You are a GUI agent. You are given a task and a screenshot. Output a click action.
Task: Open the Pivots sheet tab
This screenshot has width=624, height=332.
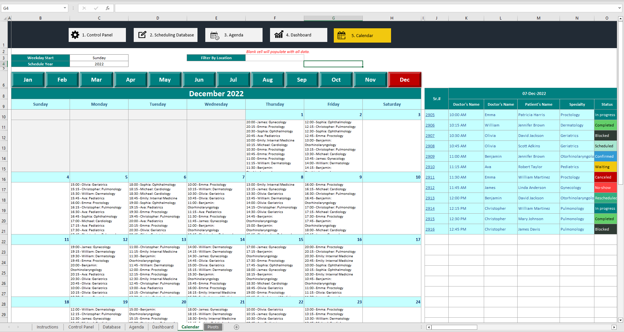(x=213, y=327)
